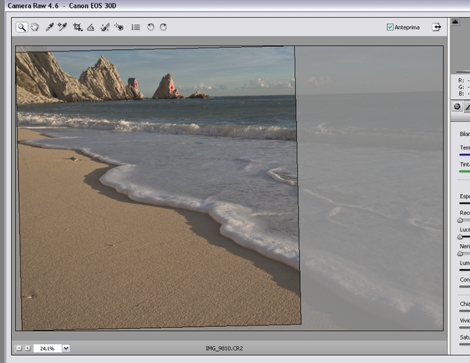Toggle the Anteprima preview checkbox
This screenshot has width=470, height=363.
pos(390,27)
